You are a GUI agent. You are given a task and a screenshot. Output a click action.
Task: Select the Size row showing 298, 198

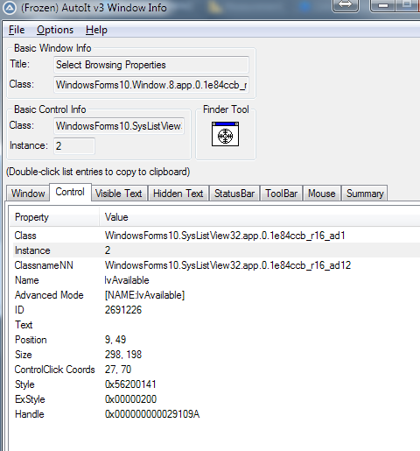coord(216,355)
